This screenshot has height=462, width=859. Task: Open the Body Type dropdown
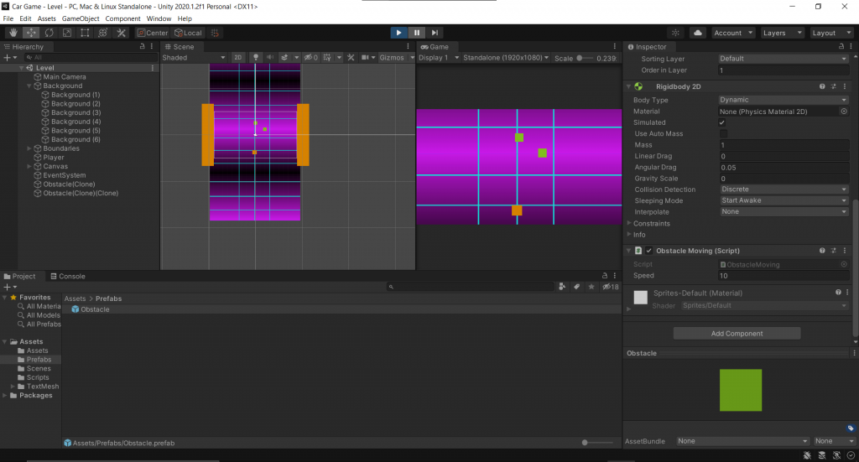pos(784,100)
